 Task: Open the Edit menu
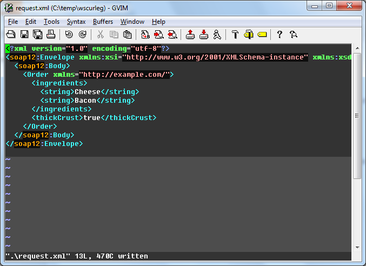click(31, 22)
